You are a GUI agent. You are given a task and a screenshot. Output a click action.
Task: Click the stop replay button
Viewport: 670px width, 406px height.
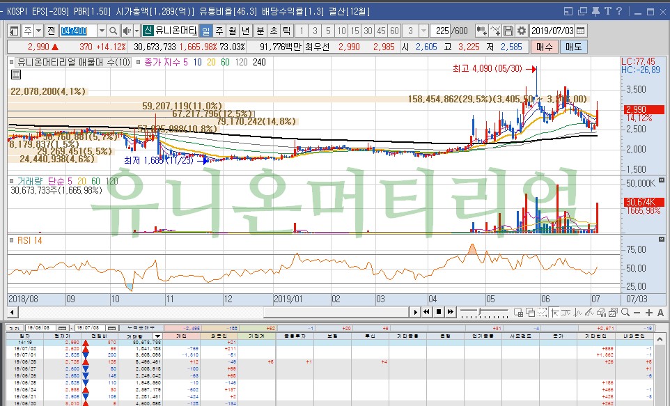pos(438,313)
